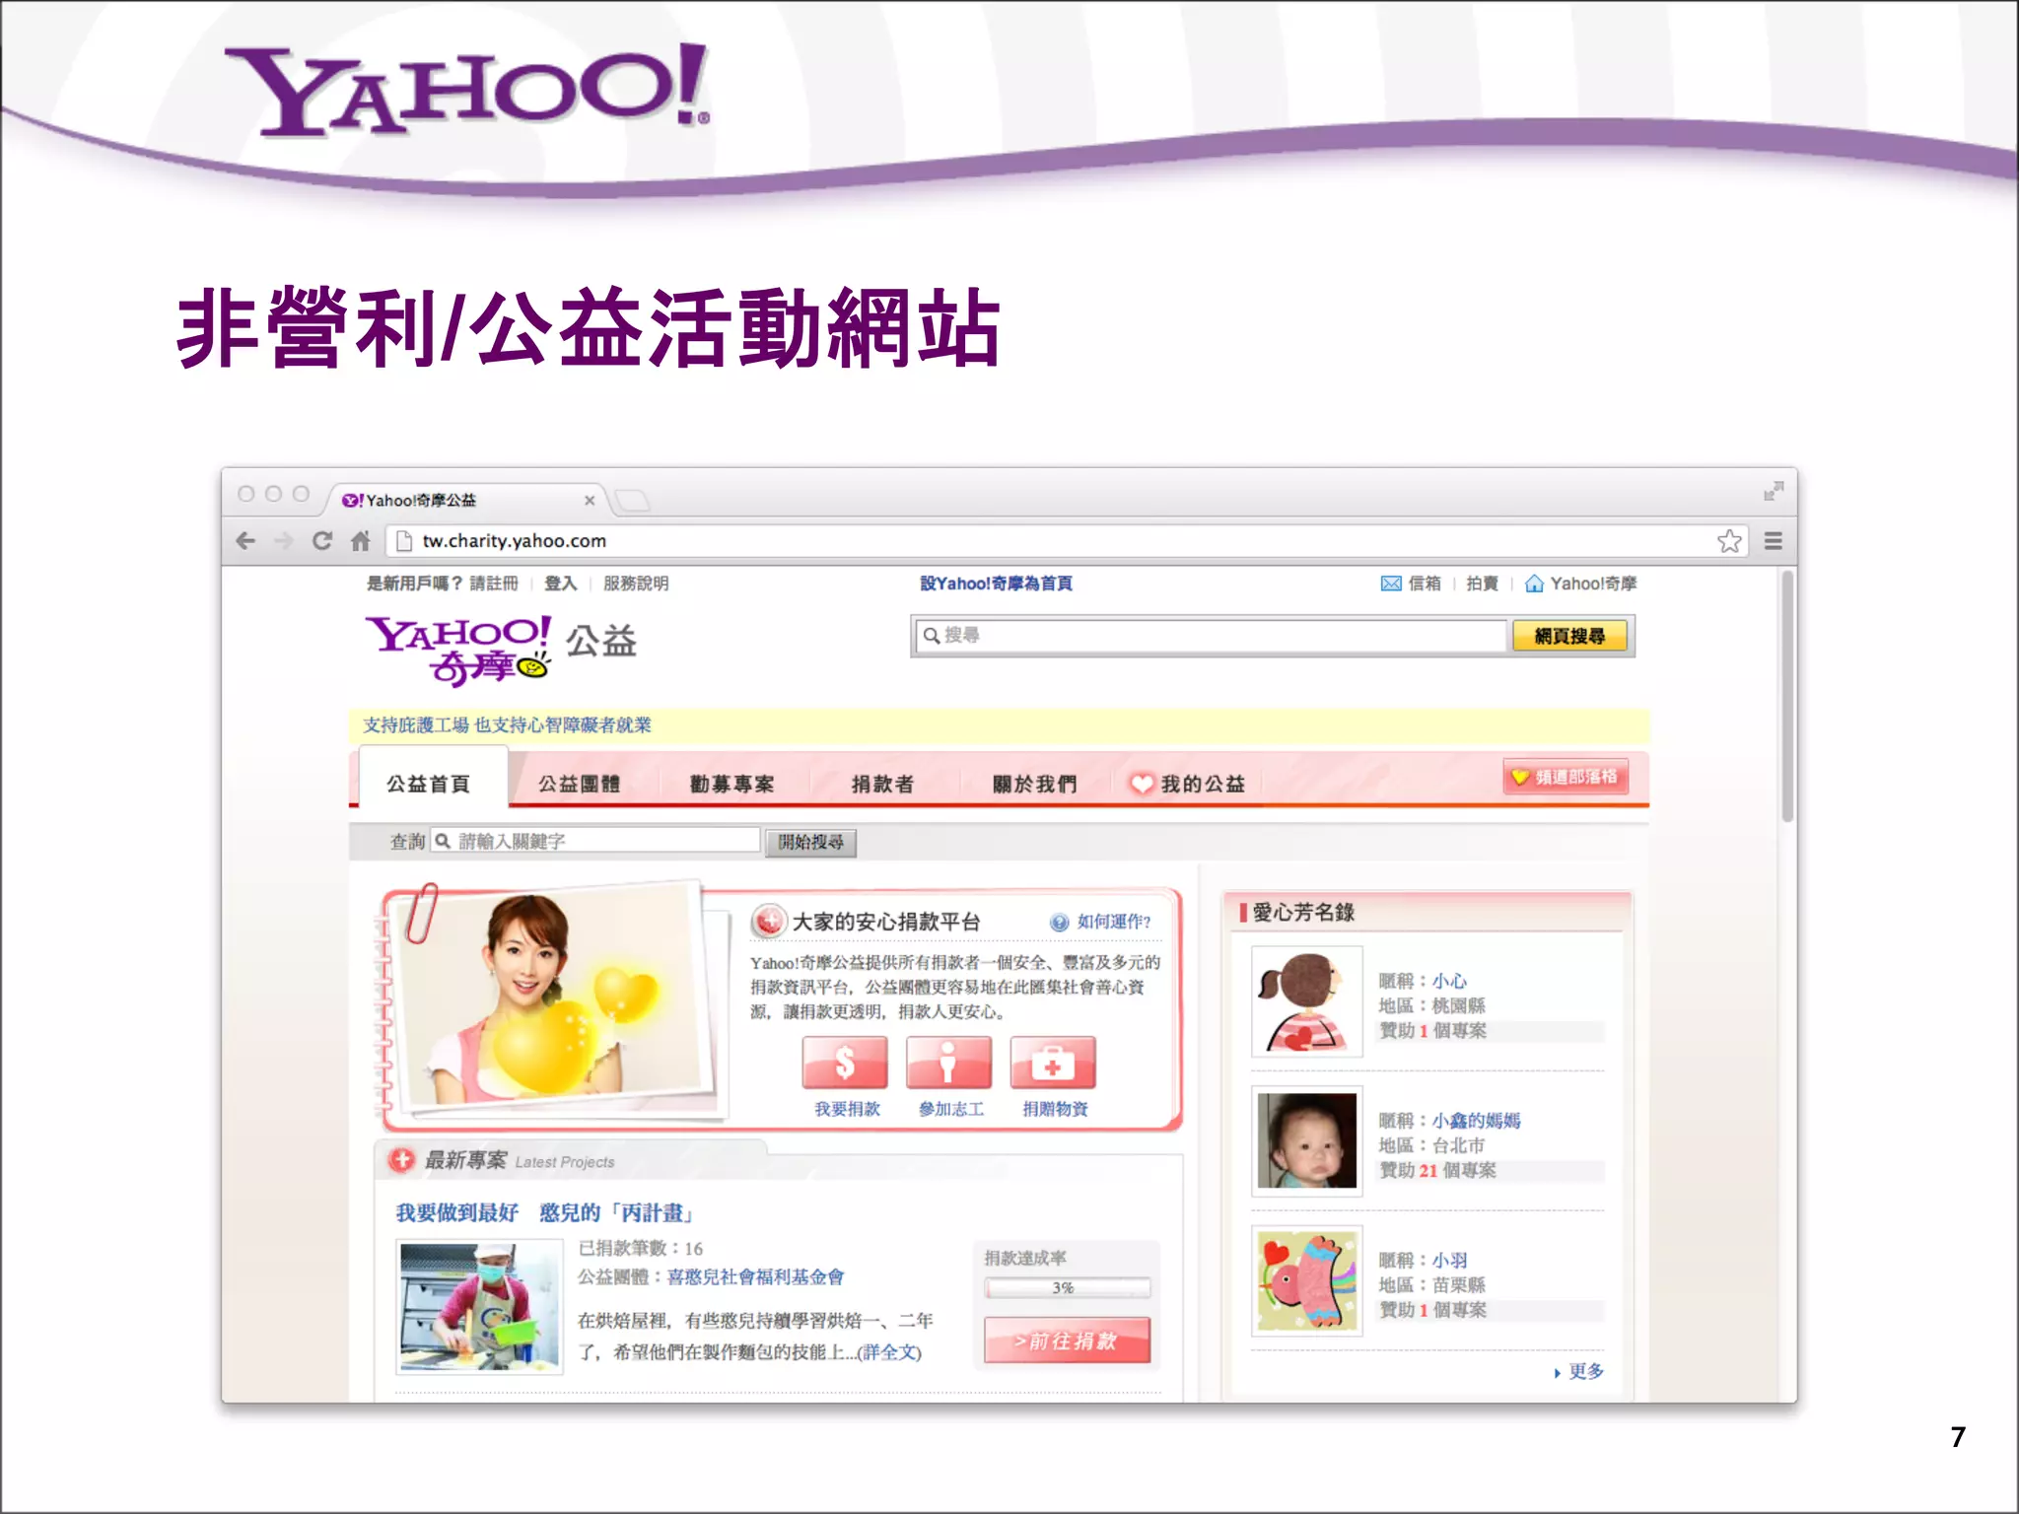Screen dimensions: 2019x1514
Task: Open the Chrome hamburger menu
Action: click(x=1773, y=540)
